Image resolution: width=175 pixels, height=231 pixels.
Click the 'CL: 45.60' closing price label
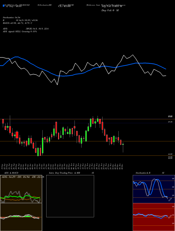tap(64, 6)
